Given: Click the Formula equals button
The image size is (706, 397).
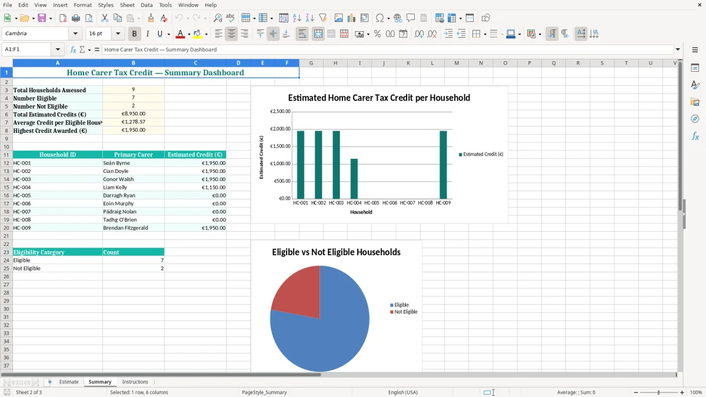Looking at the screenshot, I should click(97, 50).
